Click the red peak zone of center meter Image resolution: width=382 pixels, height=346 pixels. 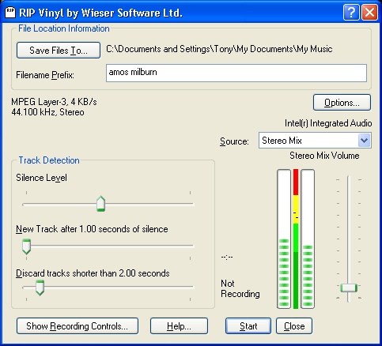tap(296, 182)
